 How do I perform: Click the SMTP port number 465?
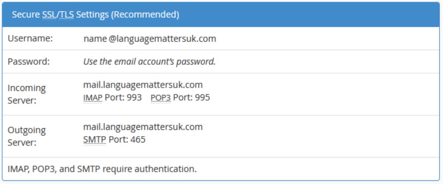tap(138, 139)
